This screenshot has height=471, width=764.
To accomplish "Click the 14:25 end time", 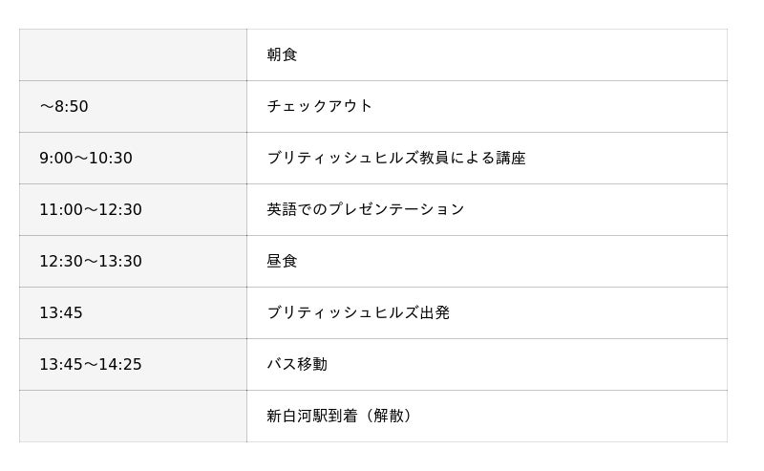I will pyautogui.click(x=120, y=365).
